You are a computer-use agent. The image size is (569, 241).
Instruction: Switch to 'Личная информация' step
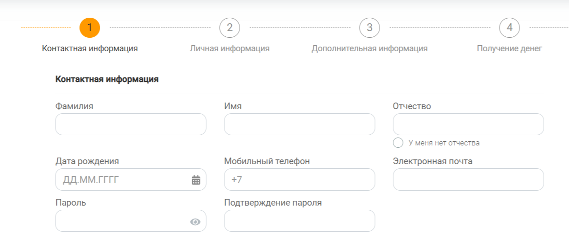[229, 48]
